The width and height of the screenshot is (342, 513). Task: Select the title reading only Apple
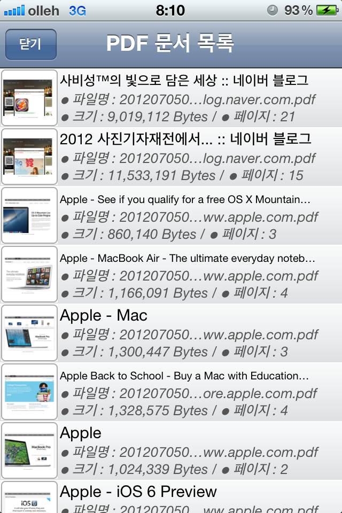tap(81, 433)
